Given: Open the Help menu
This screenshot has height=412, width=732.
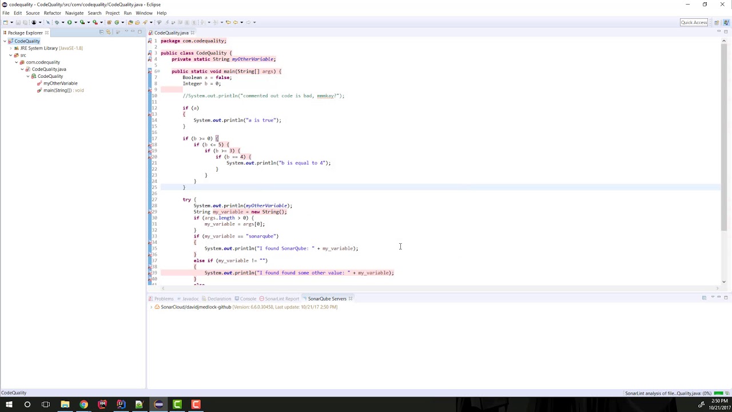Looking at the screenshot, I should point(162,13).
